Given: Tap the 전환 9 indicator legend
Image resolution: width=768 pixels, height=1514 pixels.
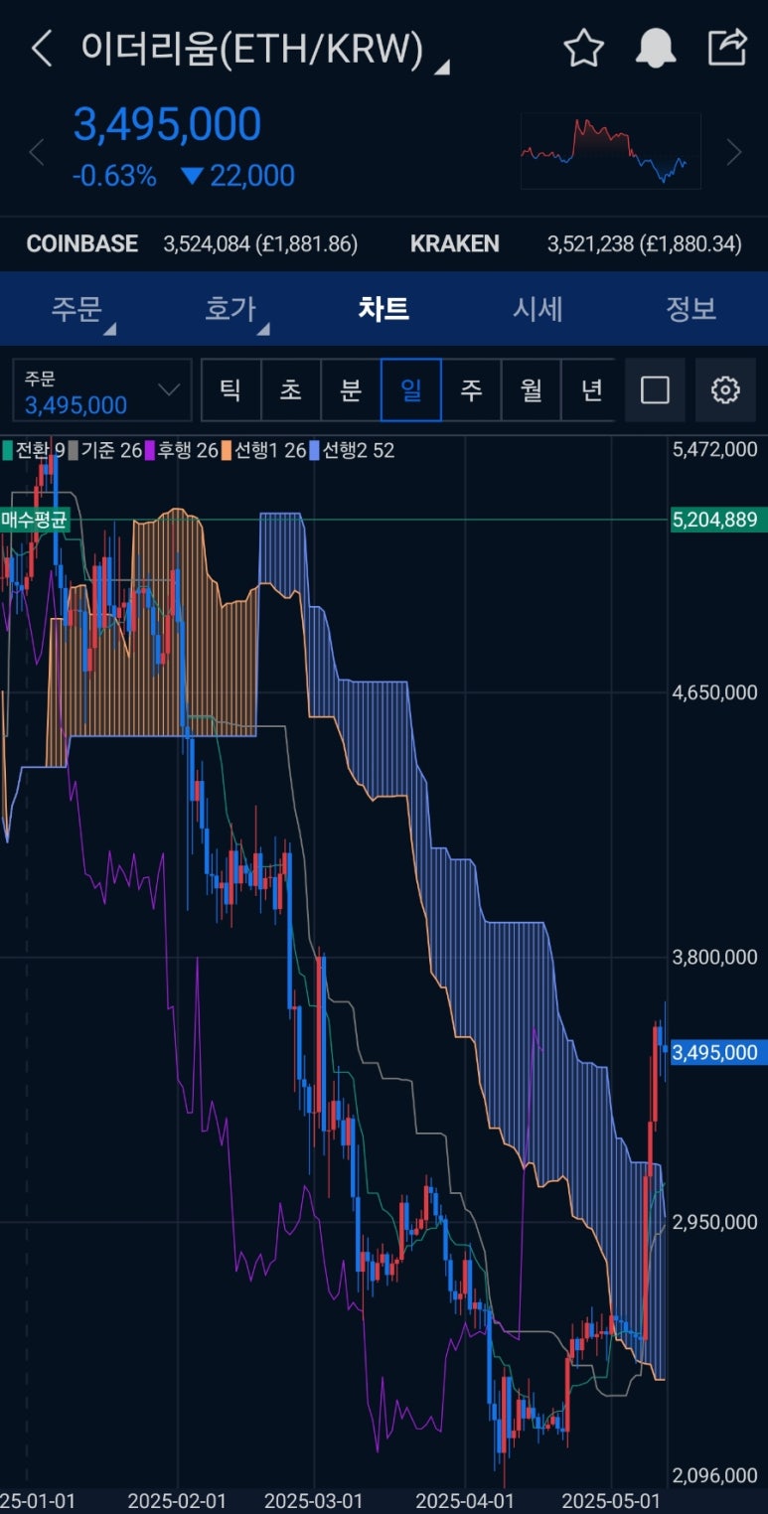Looking at the screenshot, I should point(34,450).
